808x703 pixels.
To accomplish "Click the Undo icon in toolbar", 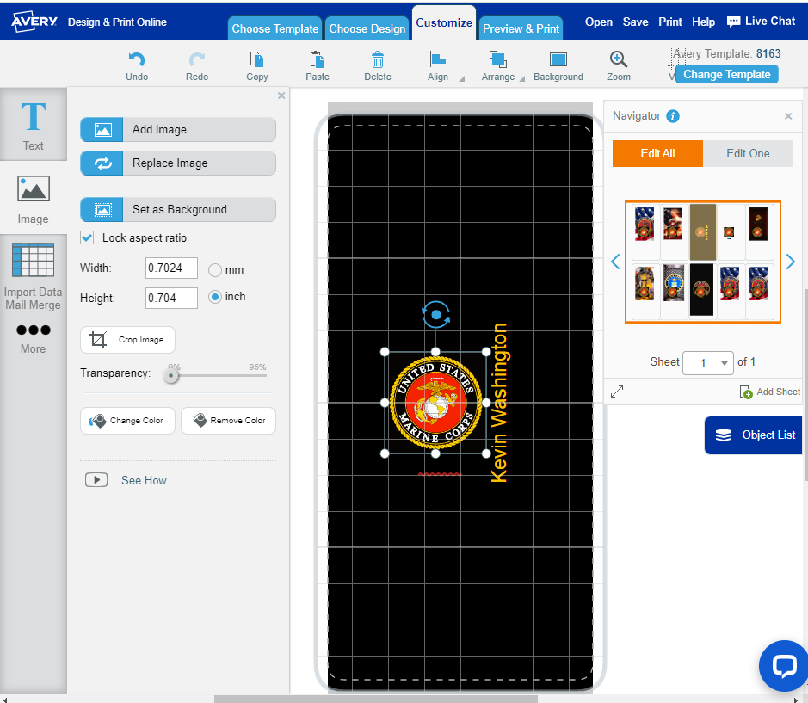I will (x=136, y=59).
